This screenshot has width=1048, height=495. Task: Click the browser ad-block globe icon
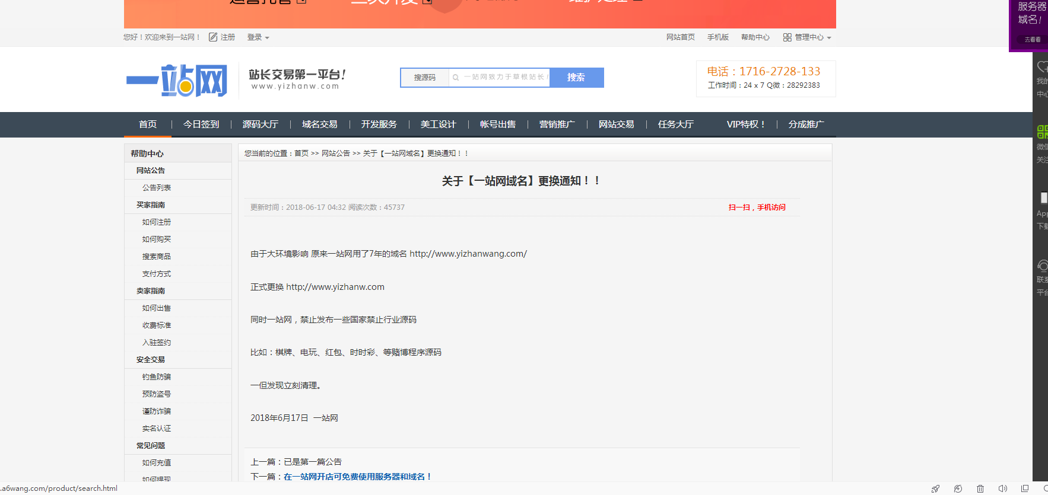pyautogui.click(x=958, y=488)
